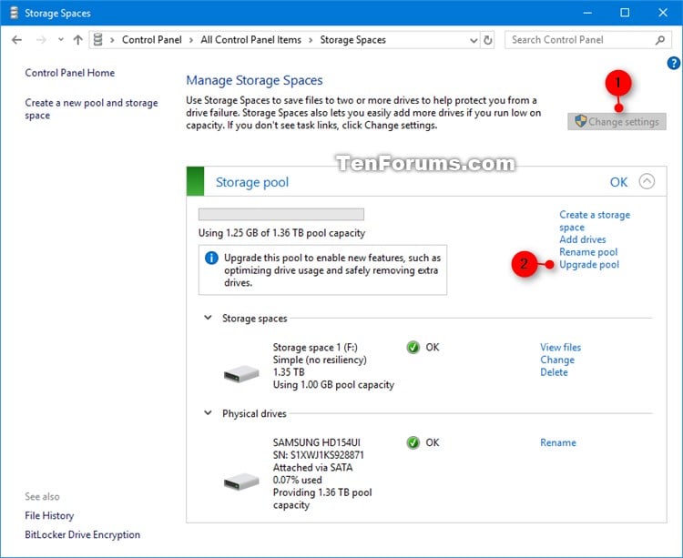Go up one folder level
This screenshot has width=683, height=558.
click(78, 40)
